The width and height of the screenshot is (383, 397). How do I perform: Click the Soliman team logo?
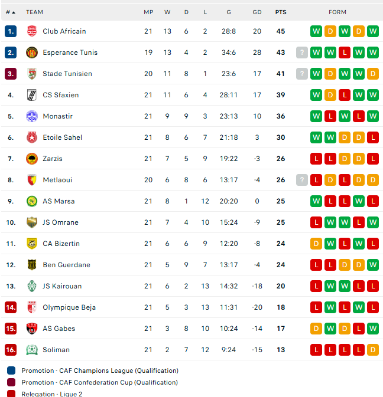(x=32, y=350)
